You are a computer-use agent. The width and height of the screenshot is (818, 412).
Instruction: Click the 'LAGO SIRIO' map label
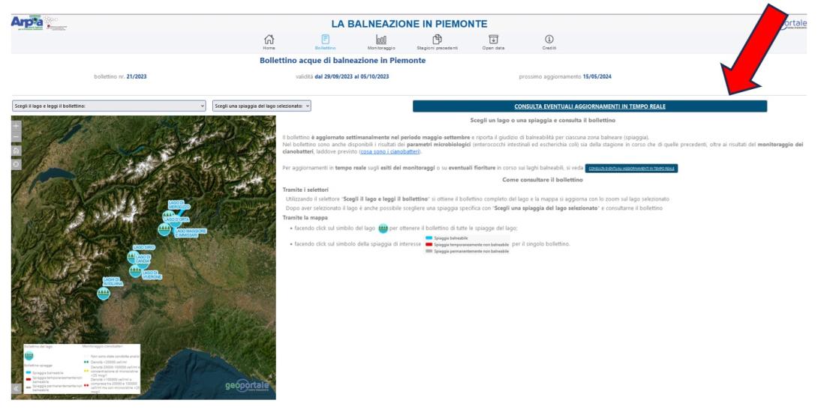(144, 247)
